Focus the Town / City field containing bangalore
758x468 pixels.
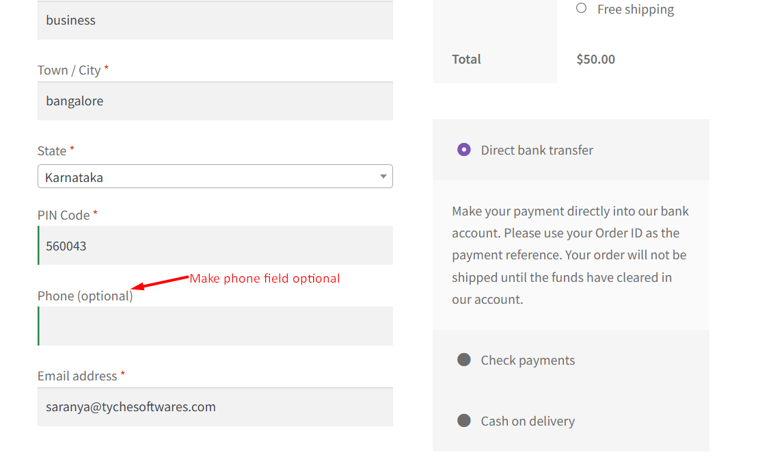click(x=215, y=101)
